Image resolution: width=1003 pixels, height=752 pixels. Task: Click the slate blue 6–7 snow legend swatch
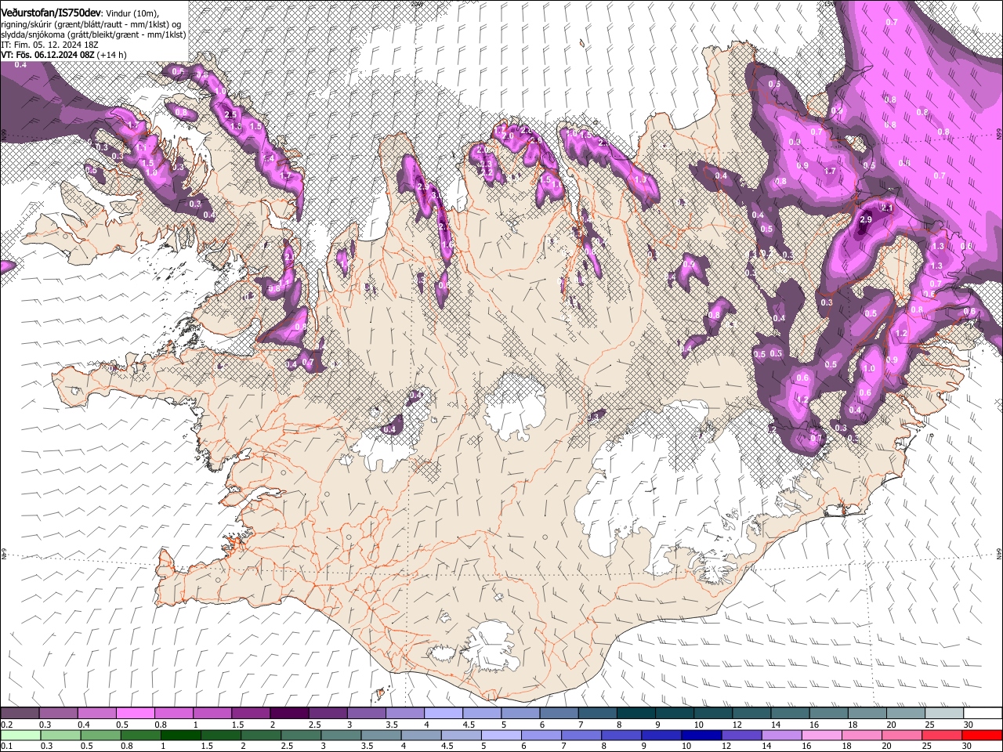[x=558, y=713]
